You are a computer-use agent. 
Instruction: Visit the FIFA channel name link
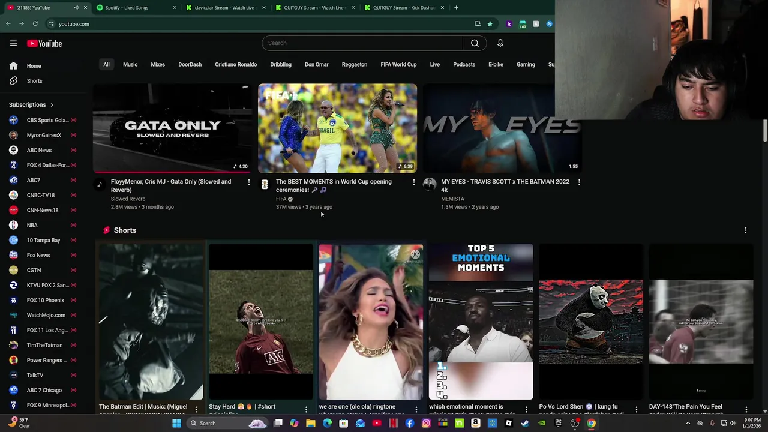(x=281, y=199)
